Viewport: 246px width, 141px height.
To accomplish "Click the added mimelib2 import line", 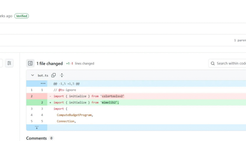I will pyautogui.click(x=86, y=102).
